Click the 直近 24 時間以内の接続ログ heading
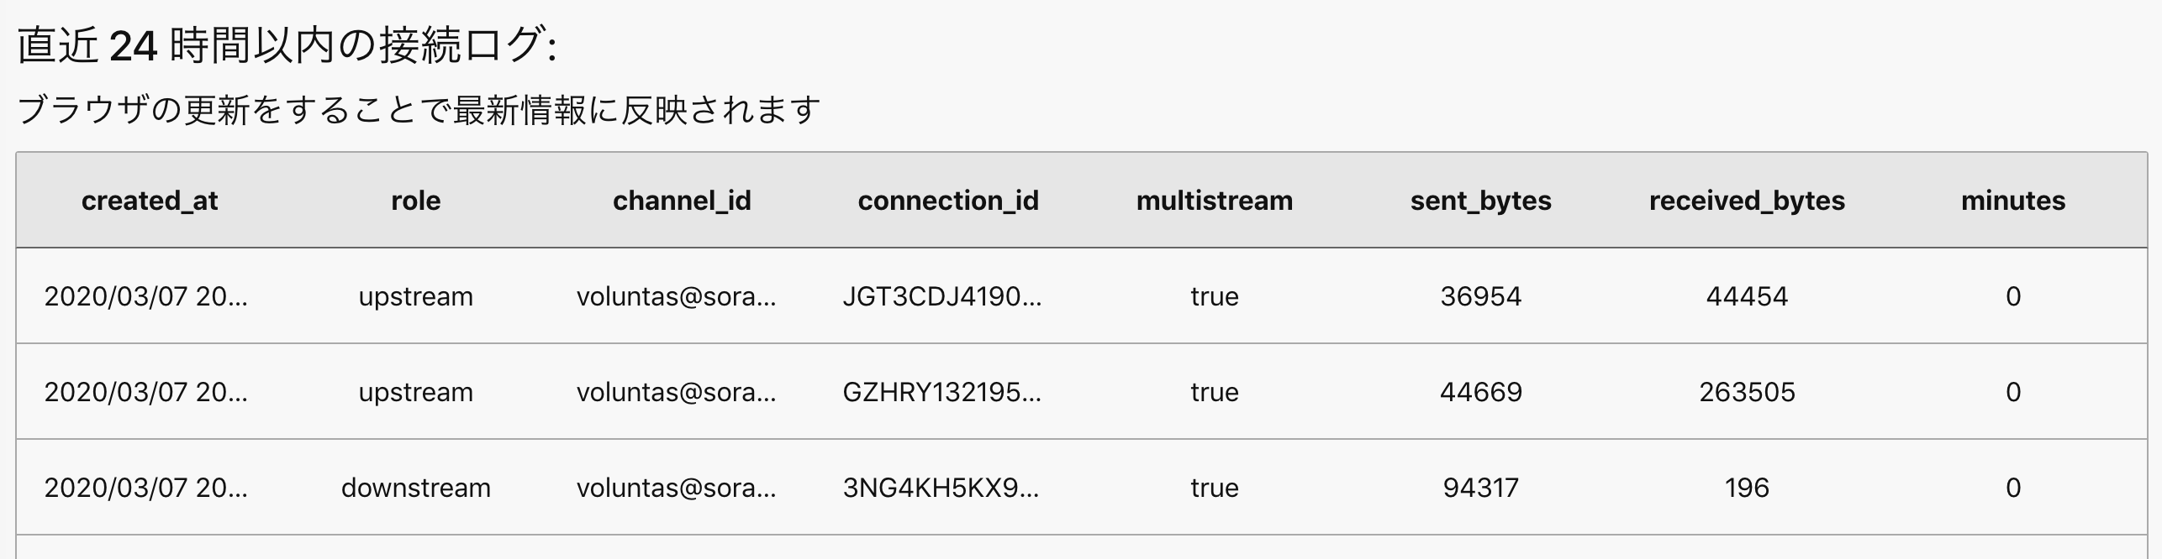The width and height of the screenshot is (2162, 559). (x=287, y=45)
